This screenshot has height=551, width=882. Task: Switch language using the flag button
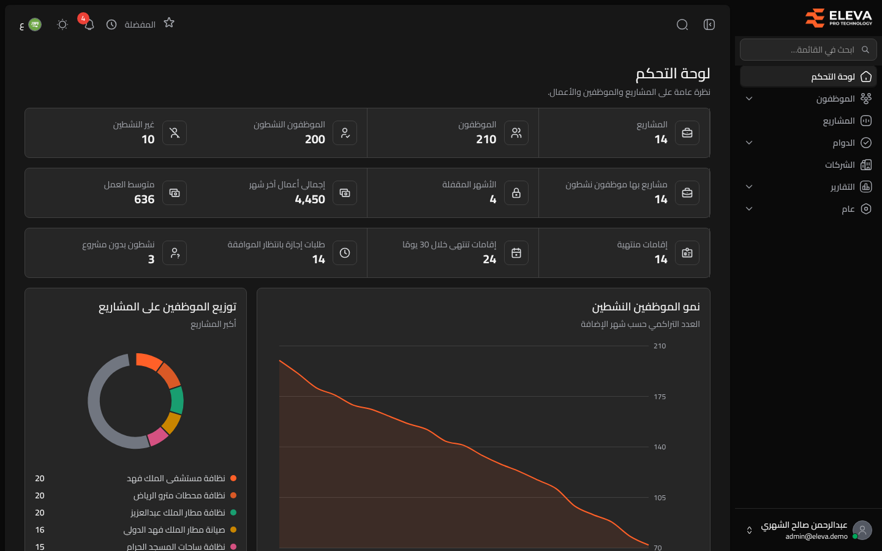(x=31, y=24)
